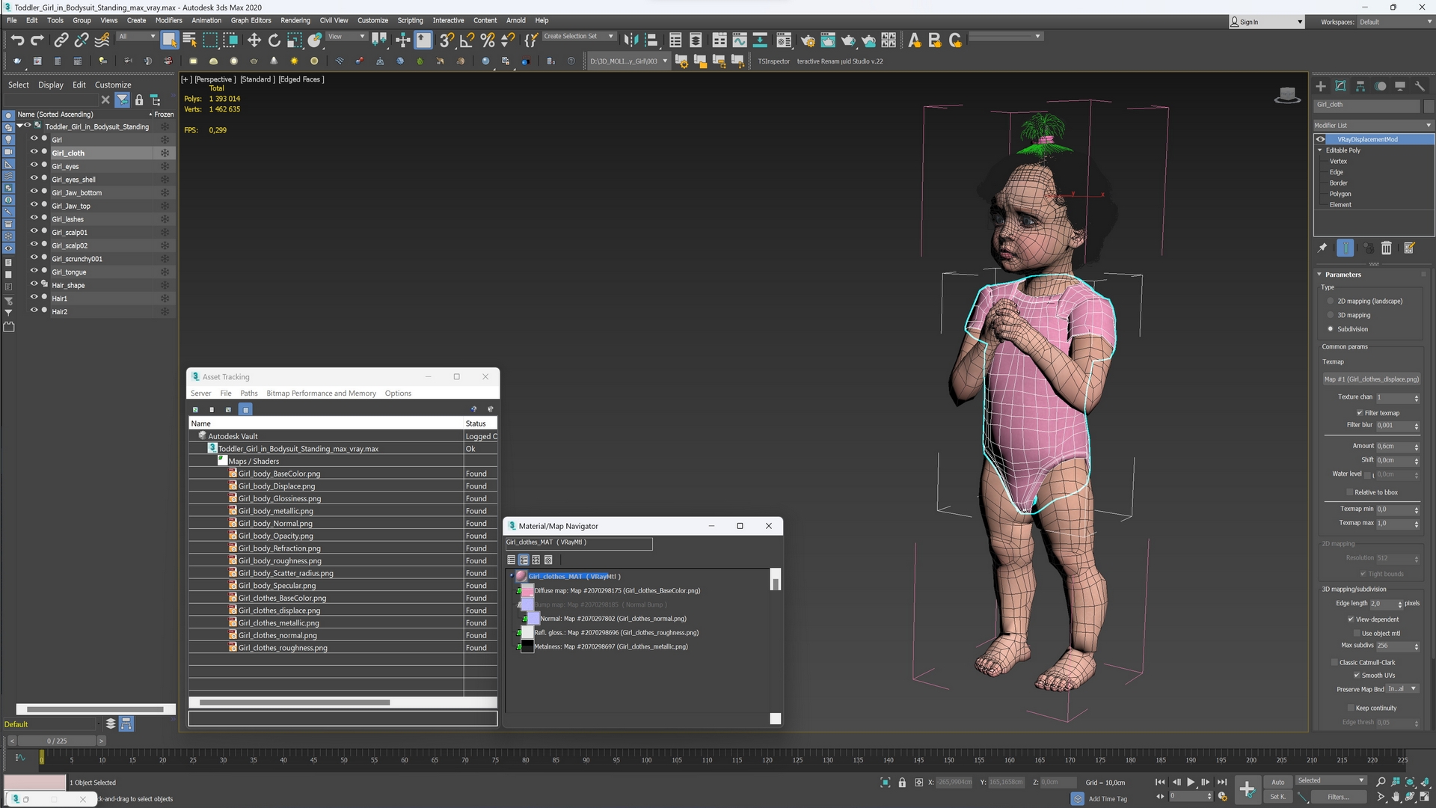
Task: Open the Utilities wrench panel tab
Action: click(x=1420, y=86)
